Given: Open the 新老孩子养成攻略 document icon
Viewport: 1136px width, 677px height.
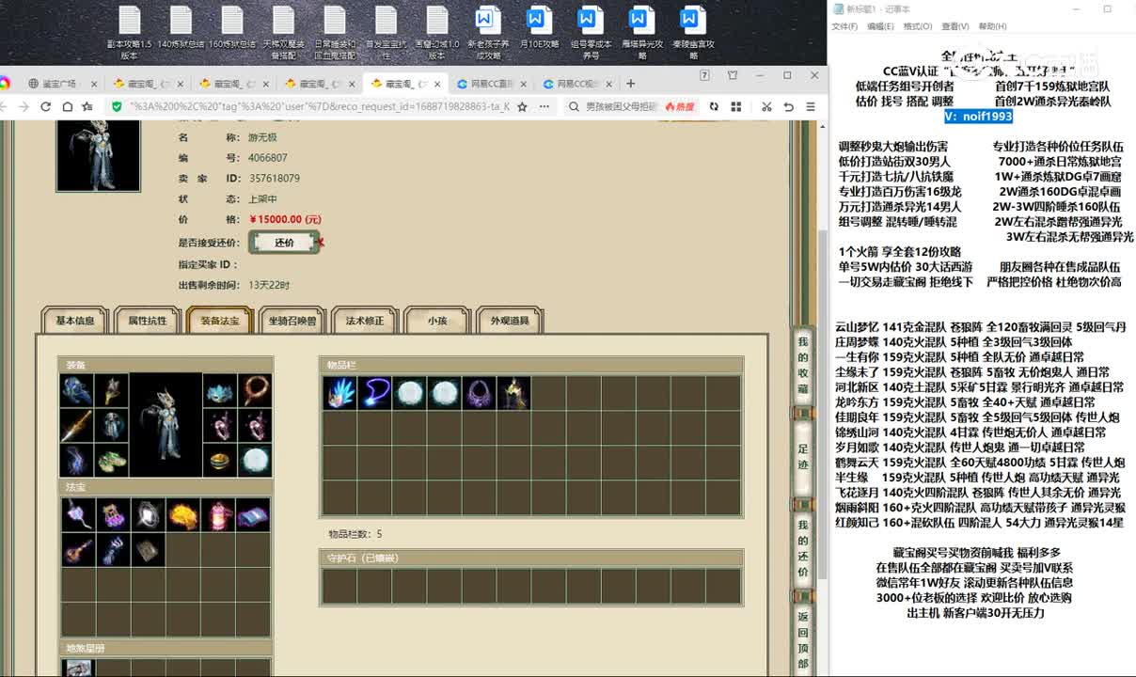Looking at the screenshot, I should click(488, 32).
